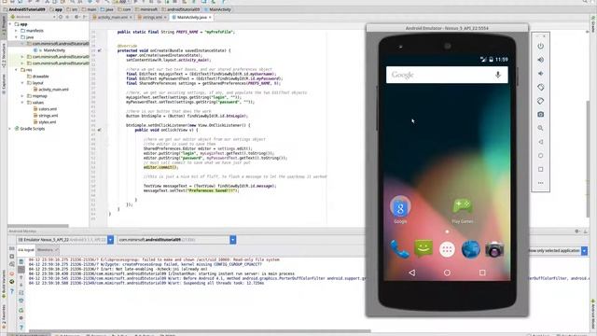Viewport: 597px width, 336px height.
Task: Switch to the activity_main.xml editor tab
Action: coord(112,17)
